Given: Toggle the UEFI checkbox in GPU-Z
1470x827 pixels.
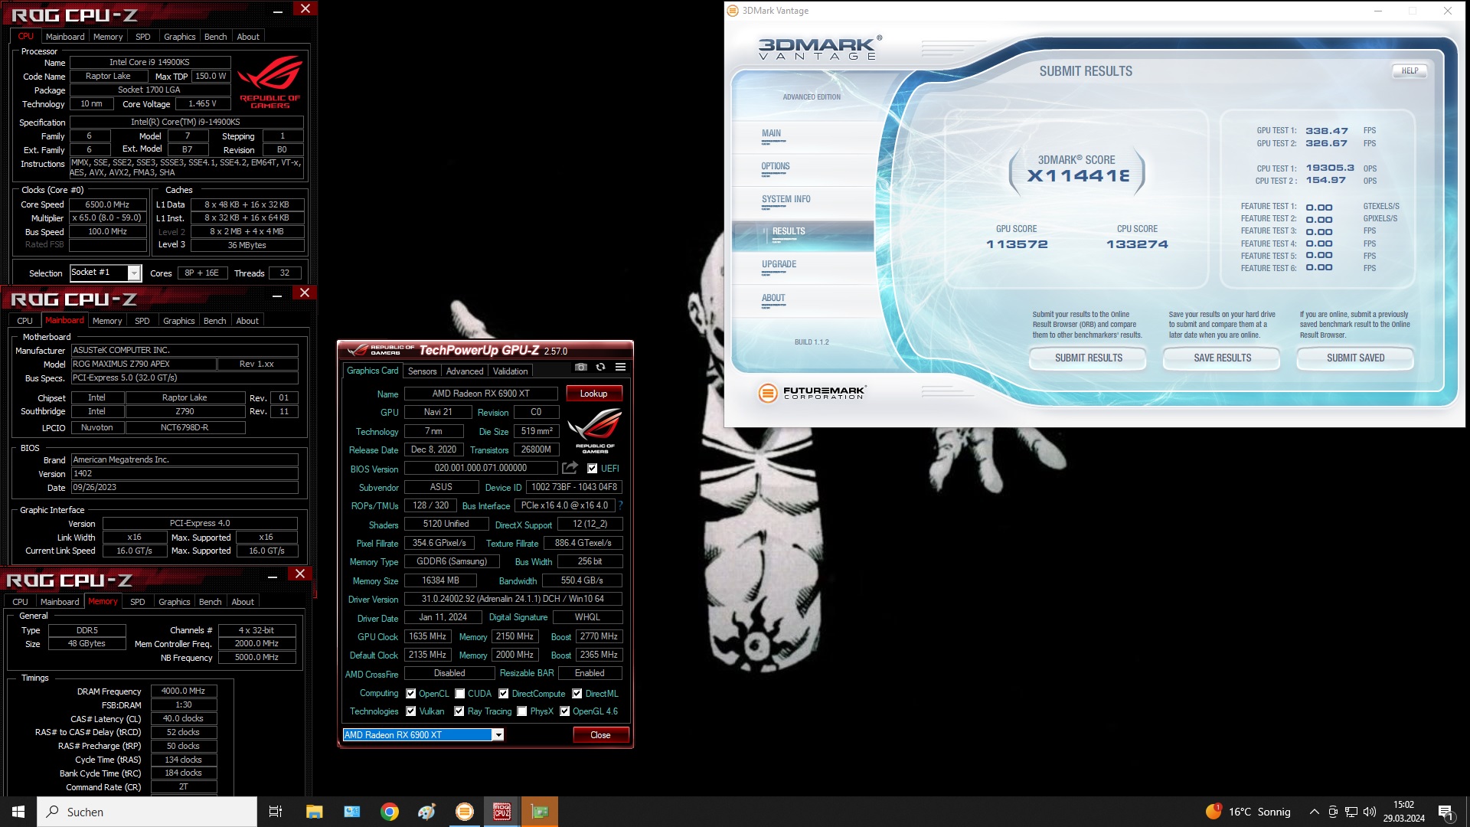Looking at the screenshot, I should click(x=592, y=469).
